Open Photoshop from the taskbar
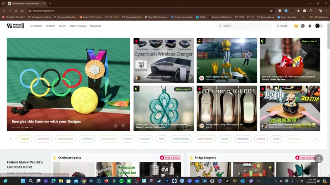The height and width of the screenshot is (185, 330). click(x=167, y=181)
